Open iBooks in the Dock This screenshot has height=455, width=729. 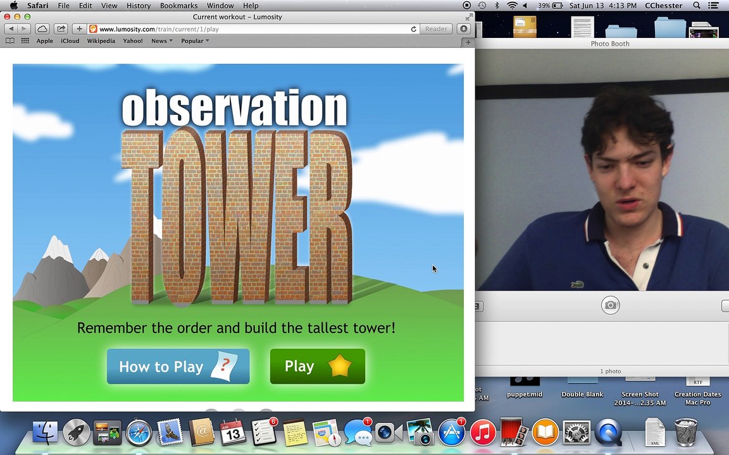coord(545,432)
